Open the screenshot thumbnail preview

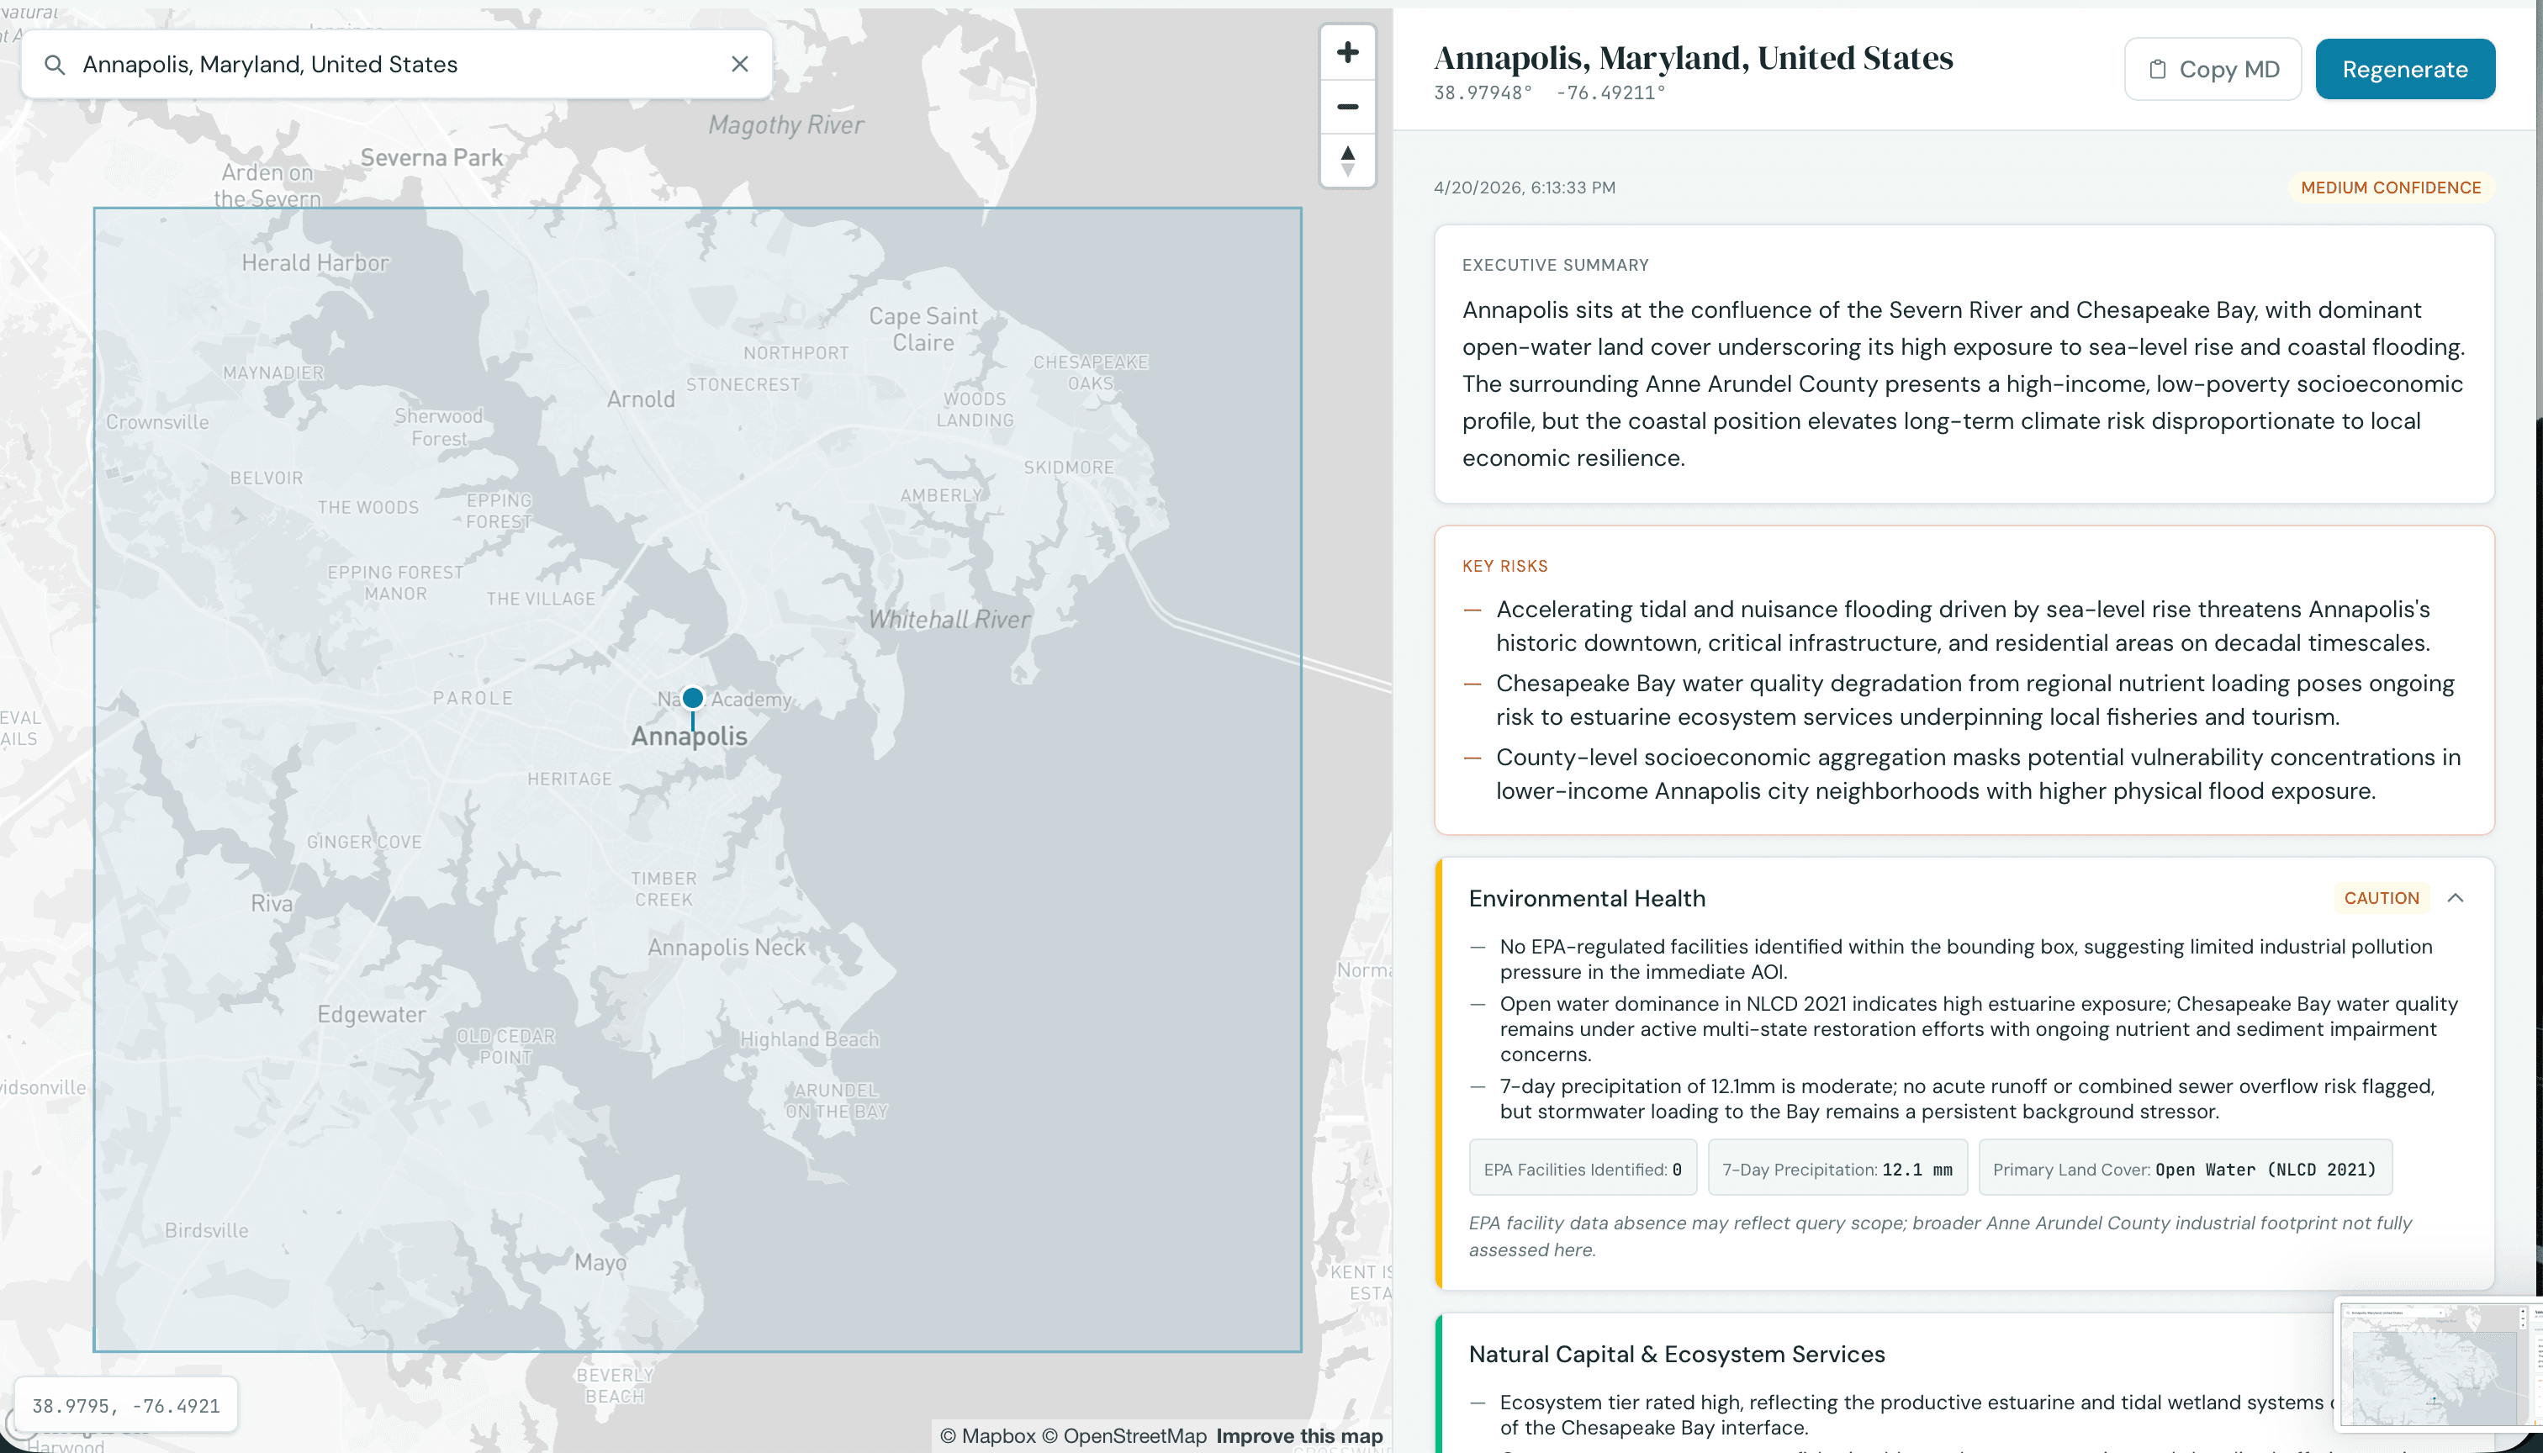[2437, 1364]
